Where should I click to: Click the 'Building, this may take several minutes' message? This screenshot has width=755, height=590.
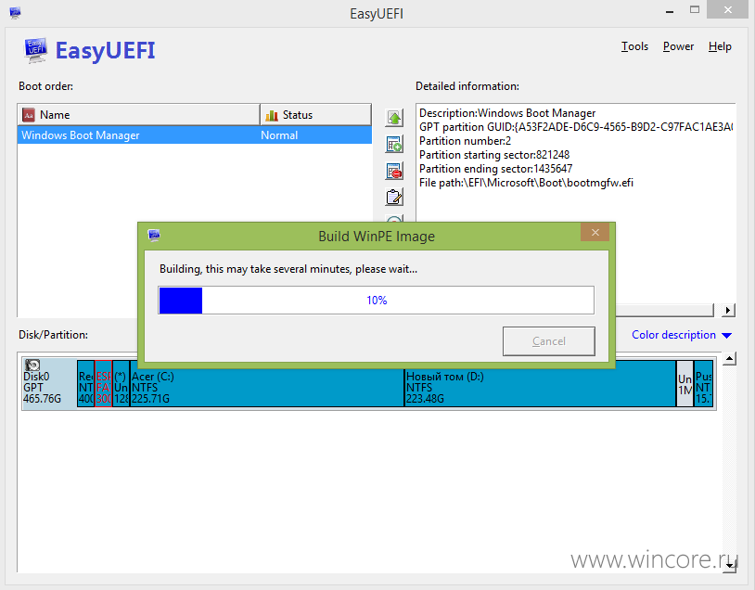288,269
